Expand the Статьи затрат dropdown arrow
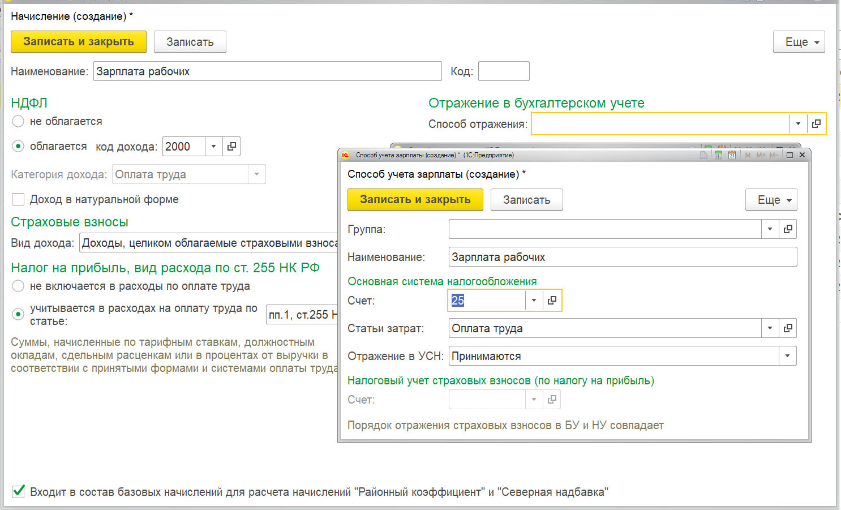Image resolution: width=841 pixels, height=510 pixels. coord(770,328)
